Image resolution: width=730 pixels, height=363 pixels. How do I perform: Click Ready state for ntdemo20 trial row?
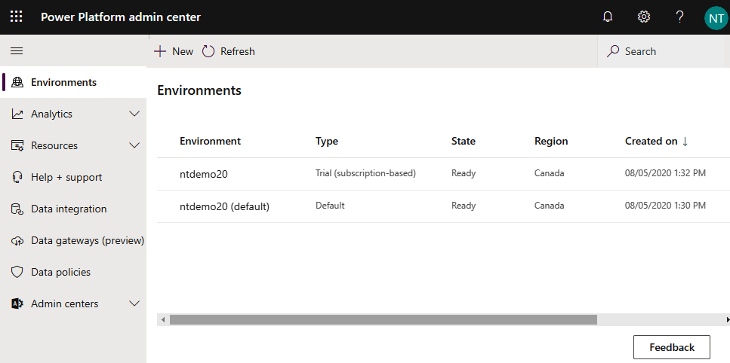(464, 174)
